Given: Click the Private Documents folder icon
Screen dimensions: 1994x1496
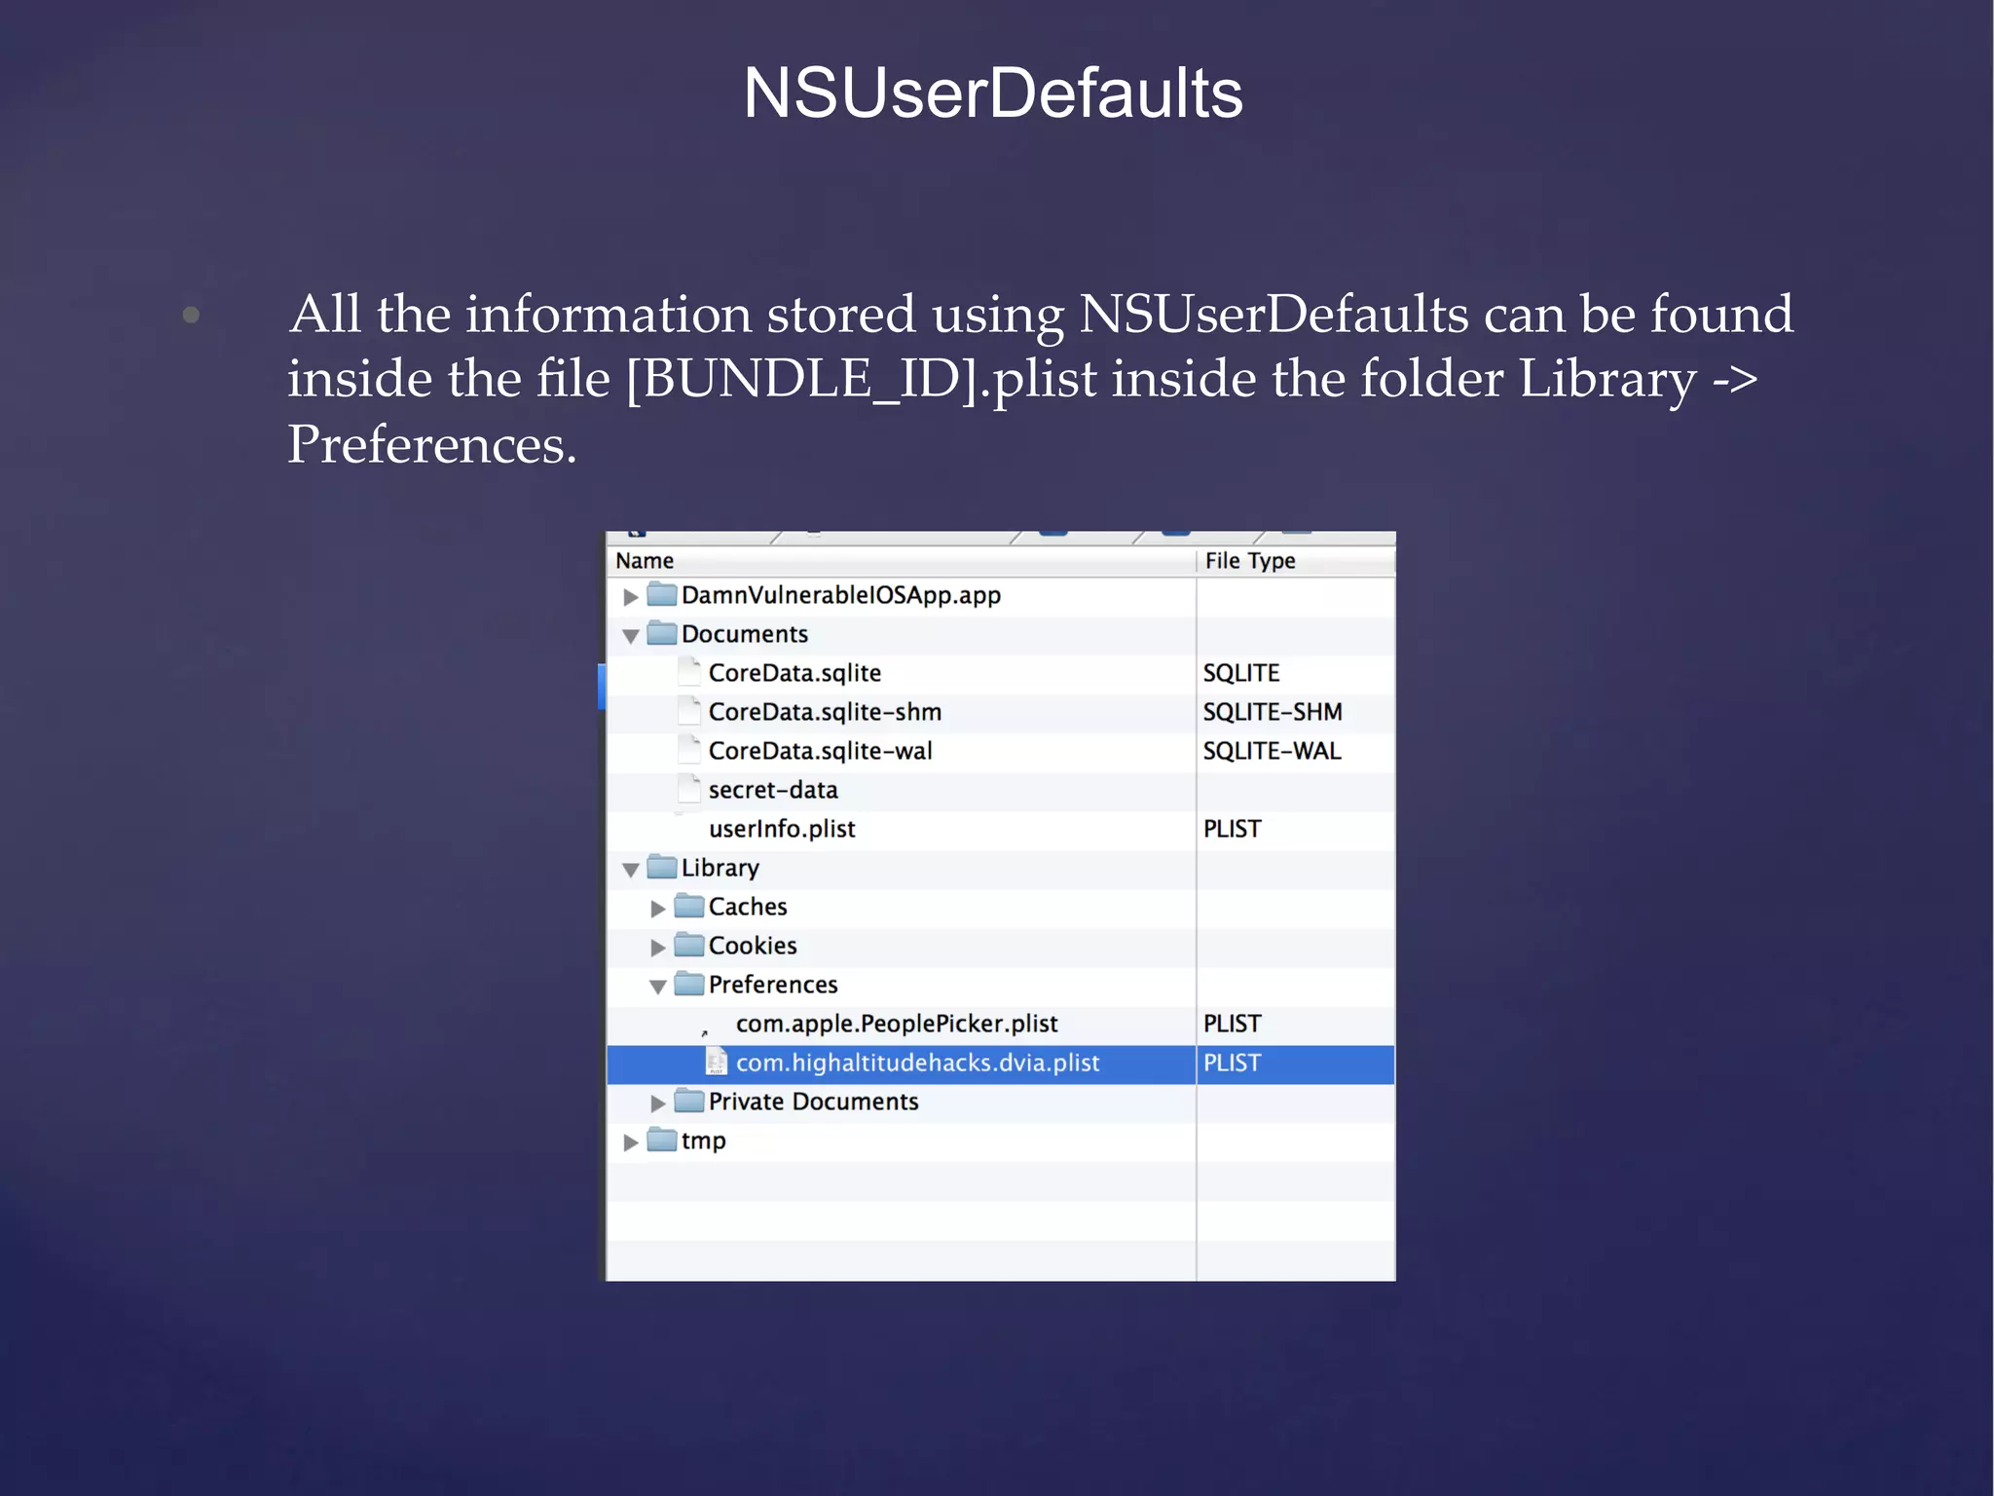Looking at the screenshot, I should [689, 1100].
